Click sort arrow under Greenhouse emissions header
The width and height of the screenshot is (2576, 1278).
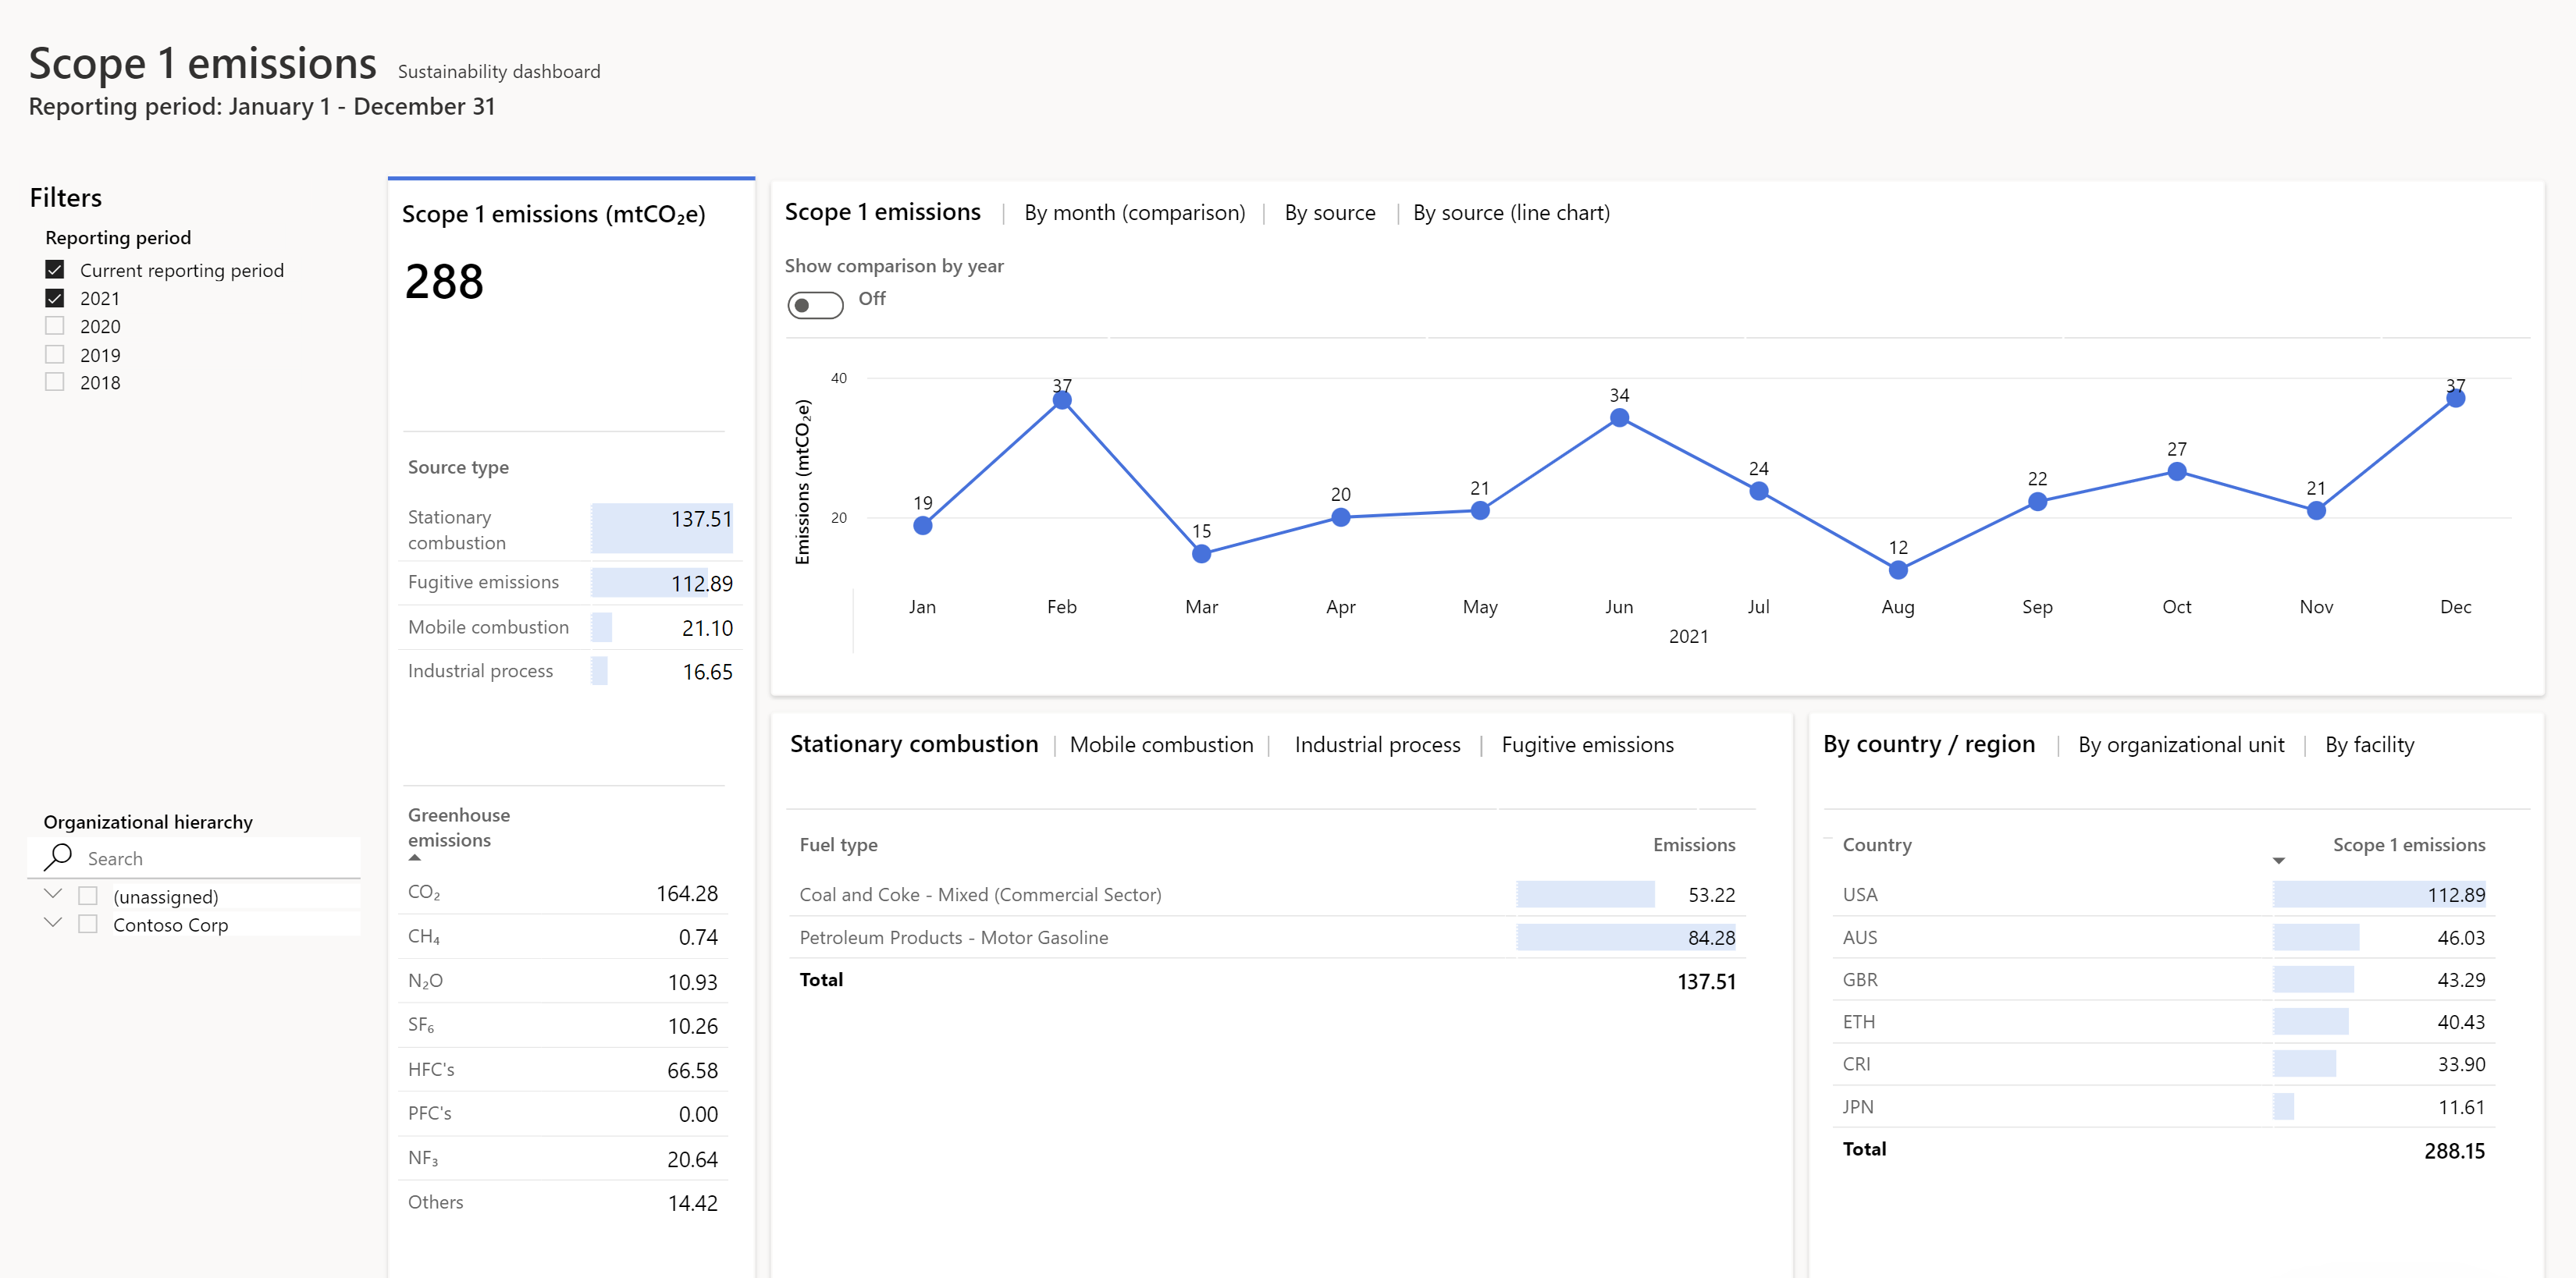tap(415, 857)
